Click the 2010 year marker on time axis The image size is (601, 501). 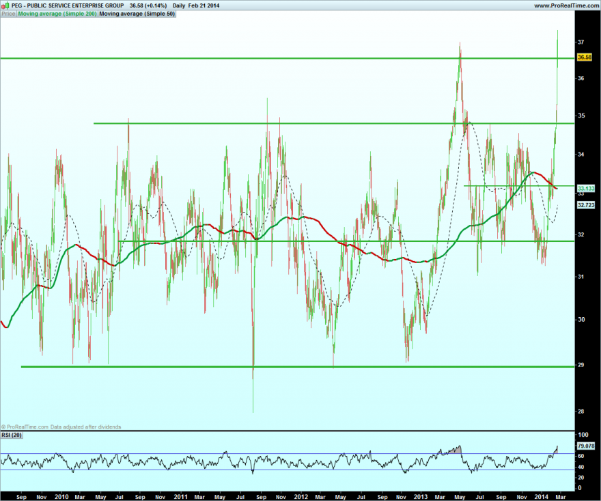click(61, 497)
